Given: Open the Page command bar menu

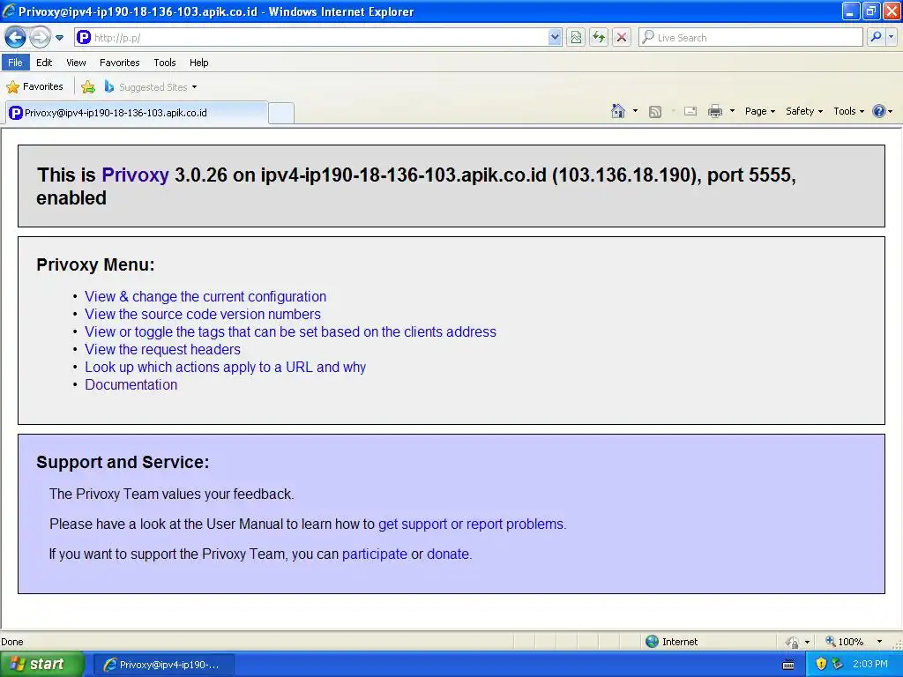Looking at the screenshot, I should 759,111.
